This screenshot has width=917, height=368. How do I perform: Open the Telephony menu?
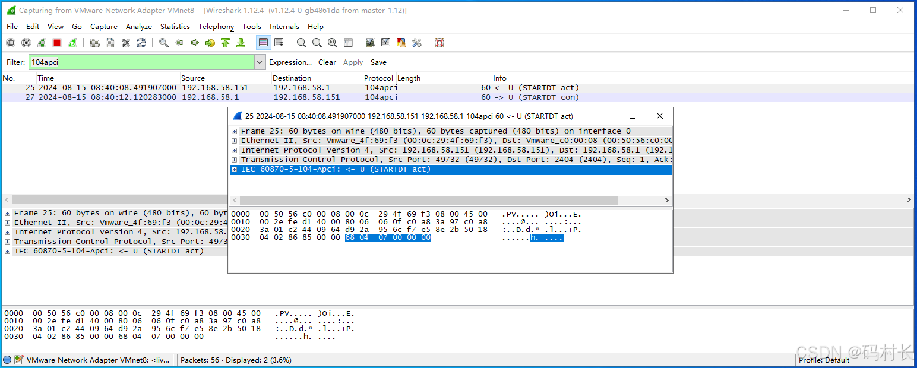[216, 27]
